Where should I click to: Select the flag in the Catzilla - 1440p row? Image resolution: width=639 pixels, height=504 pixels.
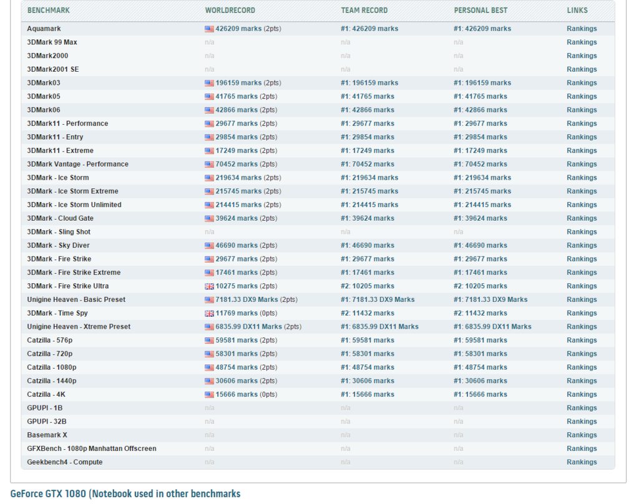[209, 381]
